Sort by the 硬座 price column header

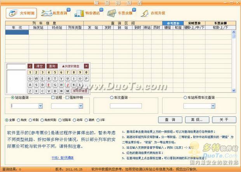coord(168,28)
